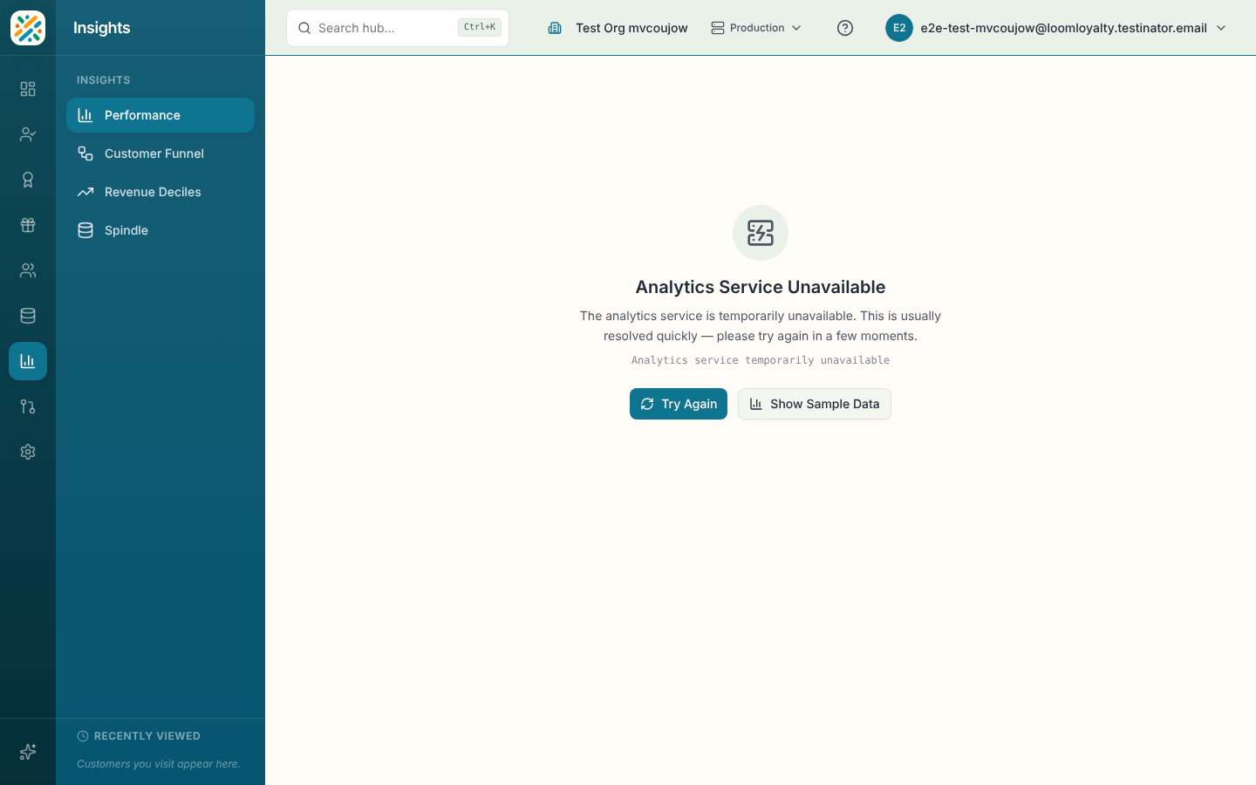Open Spindle in Insights menu
The height and width of the screenshot is (785, 1256).
coord(160,230)
